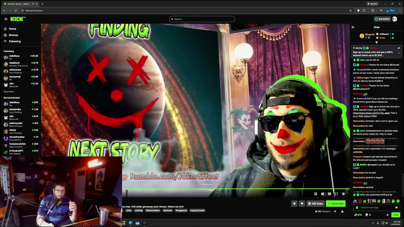Open the hamburger sidebar menu
404x227 pixels.
[6, 19]
